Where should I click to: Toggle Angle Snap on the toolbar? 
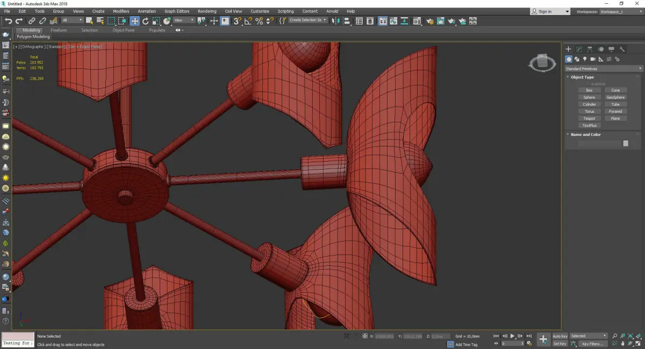(x=248, y=21)
